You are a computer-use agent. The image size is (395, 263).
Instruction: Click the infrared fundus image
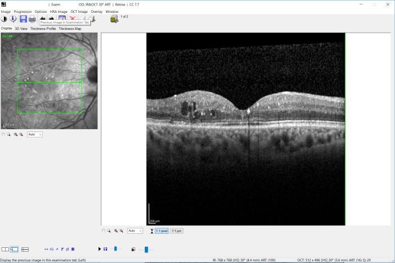pyautogui.click(x=49, y=80)
